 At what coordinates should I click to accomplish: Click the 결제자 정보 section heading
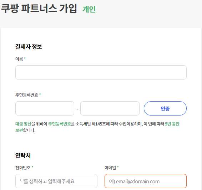[29, 47]
